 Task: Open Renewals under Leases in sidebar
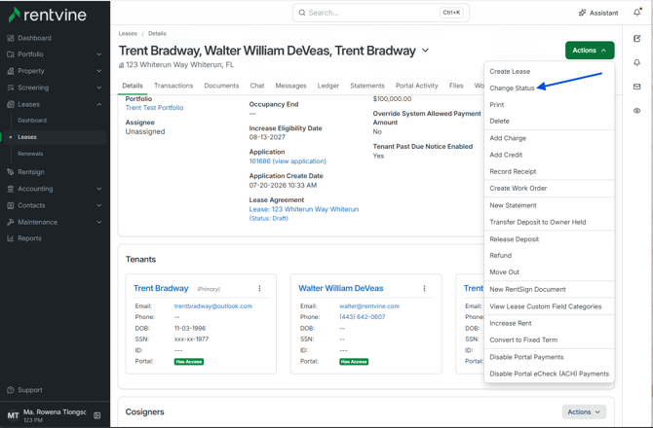click(30, 154)
